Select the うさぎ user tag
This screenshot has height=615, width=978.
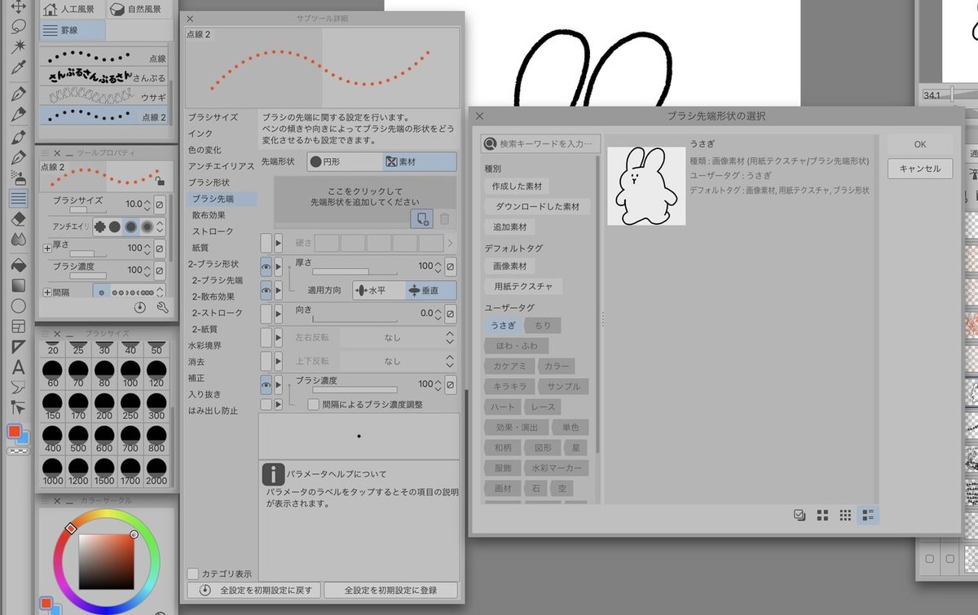503,325
